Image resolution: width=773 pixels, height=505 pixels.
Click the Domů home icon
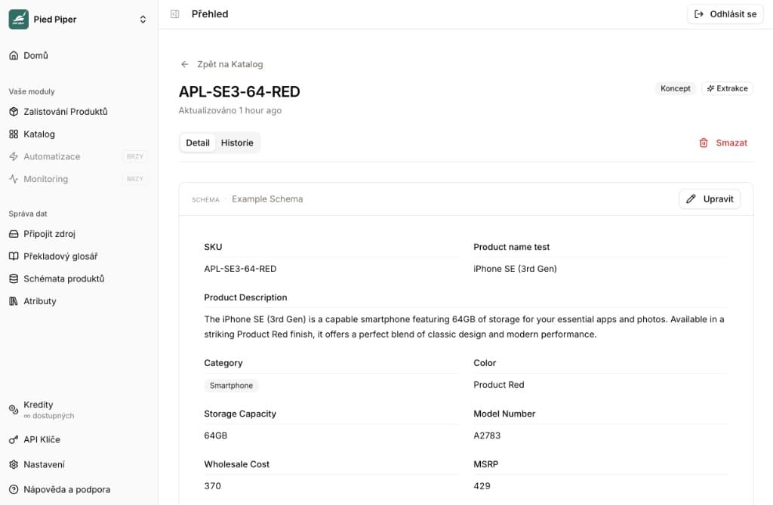pos(14,55)
